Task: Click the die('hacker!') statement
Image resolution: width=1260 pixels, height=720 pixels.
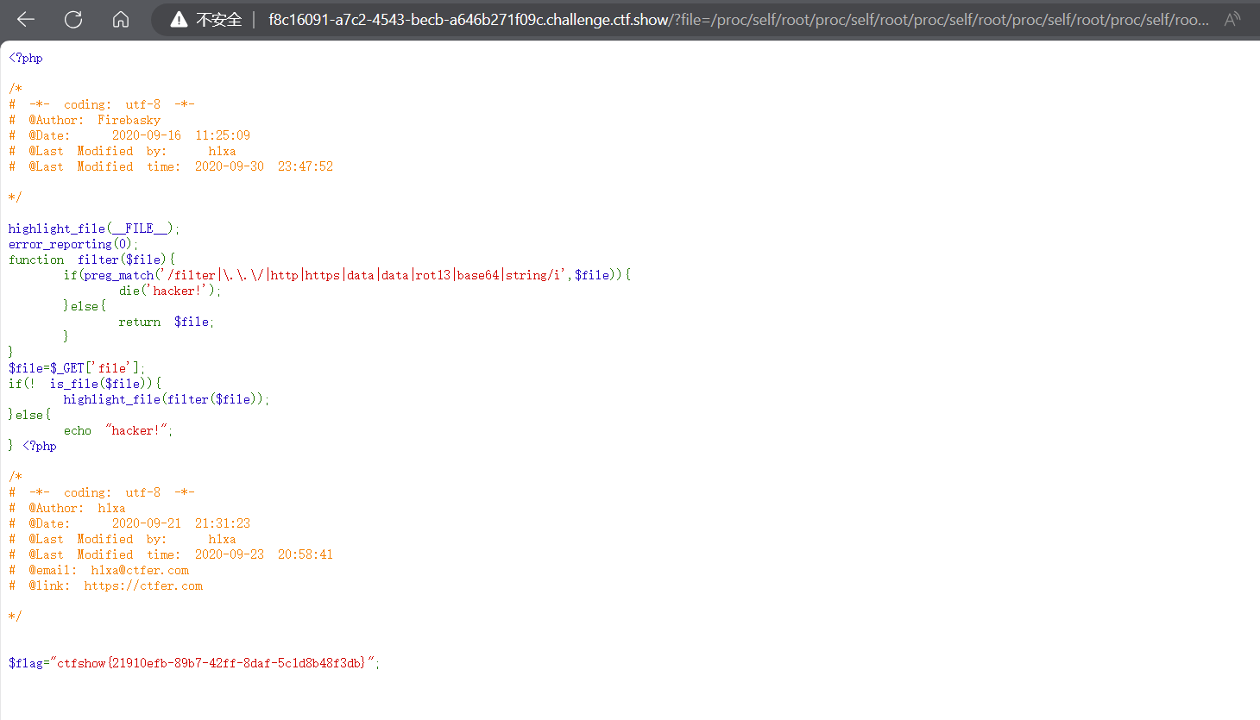Action: 170,291
